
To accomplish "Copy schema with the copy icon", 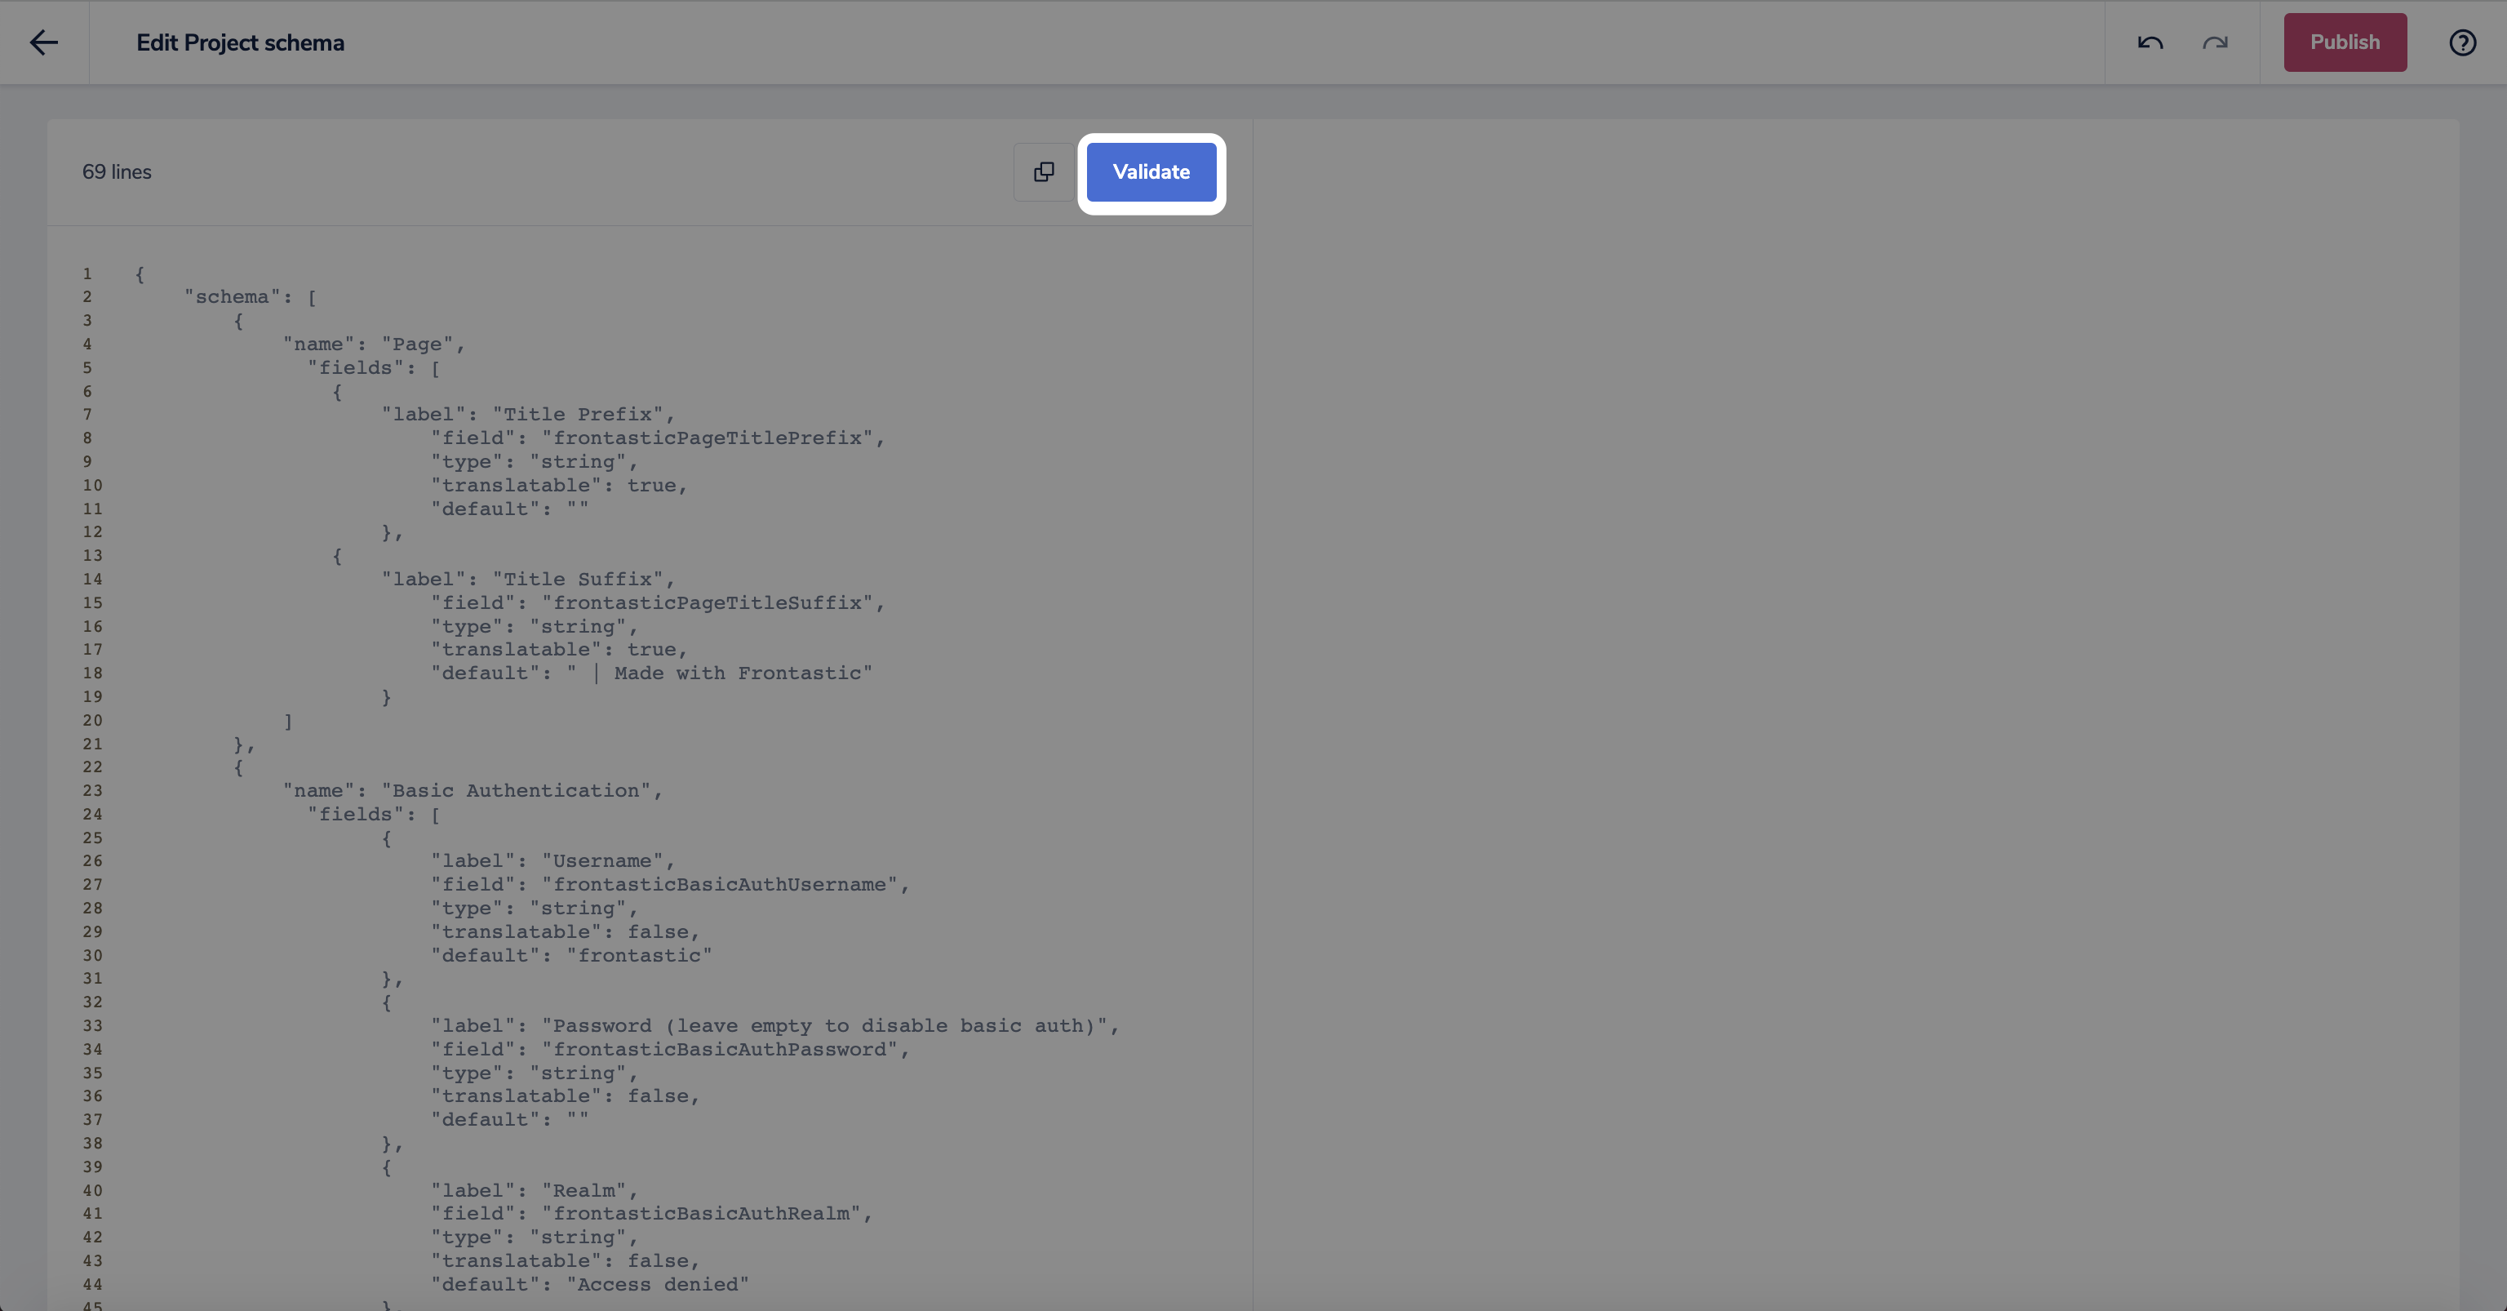I will pos(1043,172).
